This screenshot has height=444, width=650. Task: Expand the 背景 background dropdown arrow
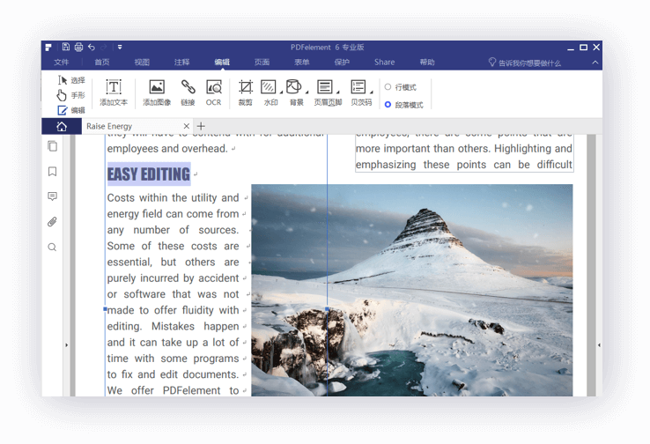(307, 92)
